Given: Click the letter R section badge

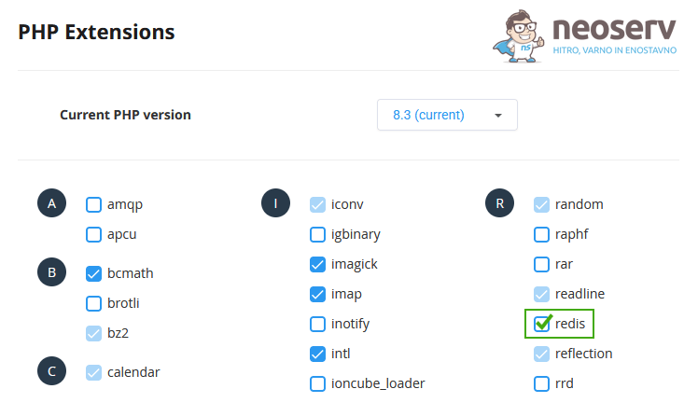Looking at the screenshot, I should tap(499, 203).
